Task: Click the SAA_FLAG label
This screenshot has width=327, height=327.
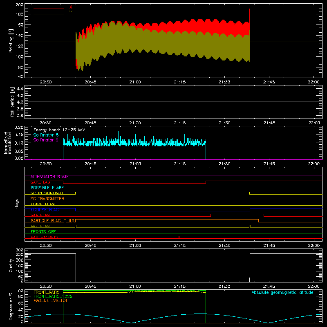Action: point(40,215)
